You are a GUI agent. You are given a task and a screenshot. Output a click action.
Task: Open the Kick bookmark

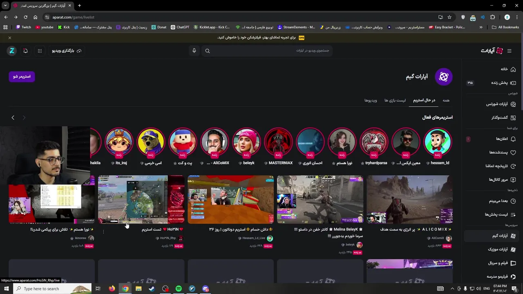click(64, 27)
